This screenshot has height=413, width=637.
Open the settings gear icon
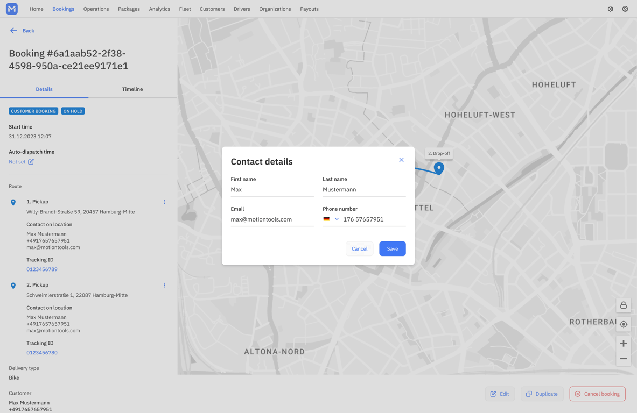pyautogui.click(x=610, y=9)
